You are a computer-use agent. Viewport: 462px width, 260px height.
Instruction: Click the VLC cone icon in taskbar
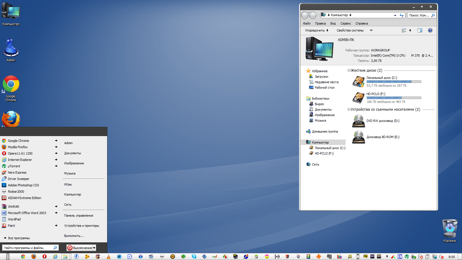pos(109,257)
